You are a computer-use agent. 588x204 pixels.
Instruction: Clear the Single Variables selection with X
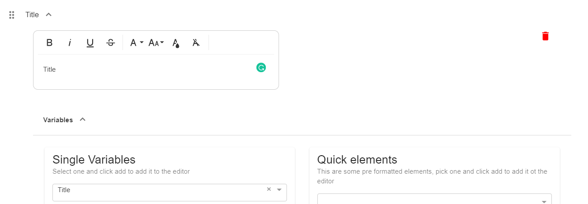[x=269, y=189]
